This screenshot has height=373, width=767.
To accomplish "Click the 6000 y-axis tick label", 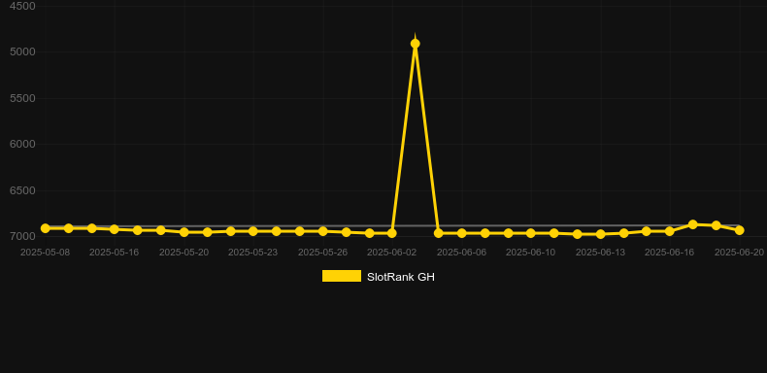I will click(23, 145).
